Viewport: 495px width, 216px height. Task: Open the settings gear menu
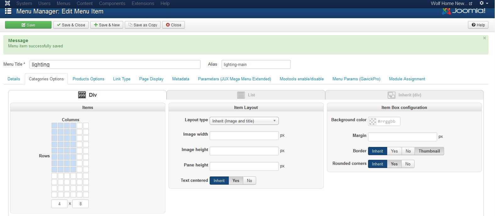tap(484, 3)
